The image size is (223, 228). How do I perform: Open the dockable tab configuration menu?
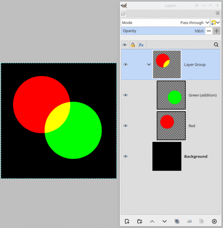(217, 13)
